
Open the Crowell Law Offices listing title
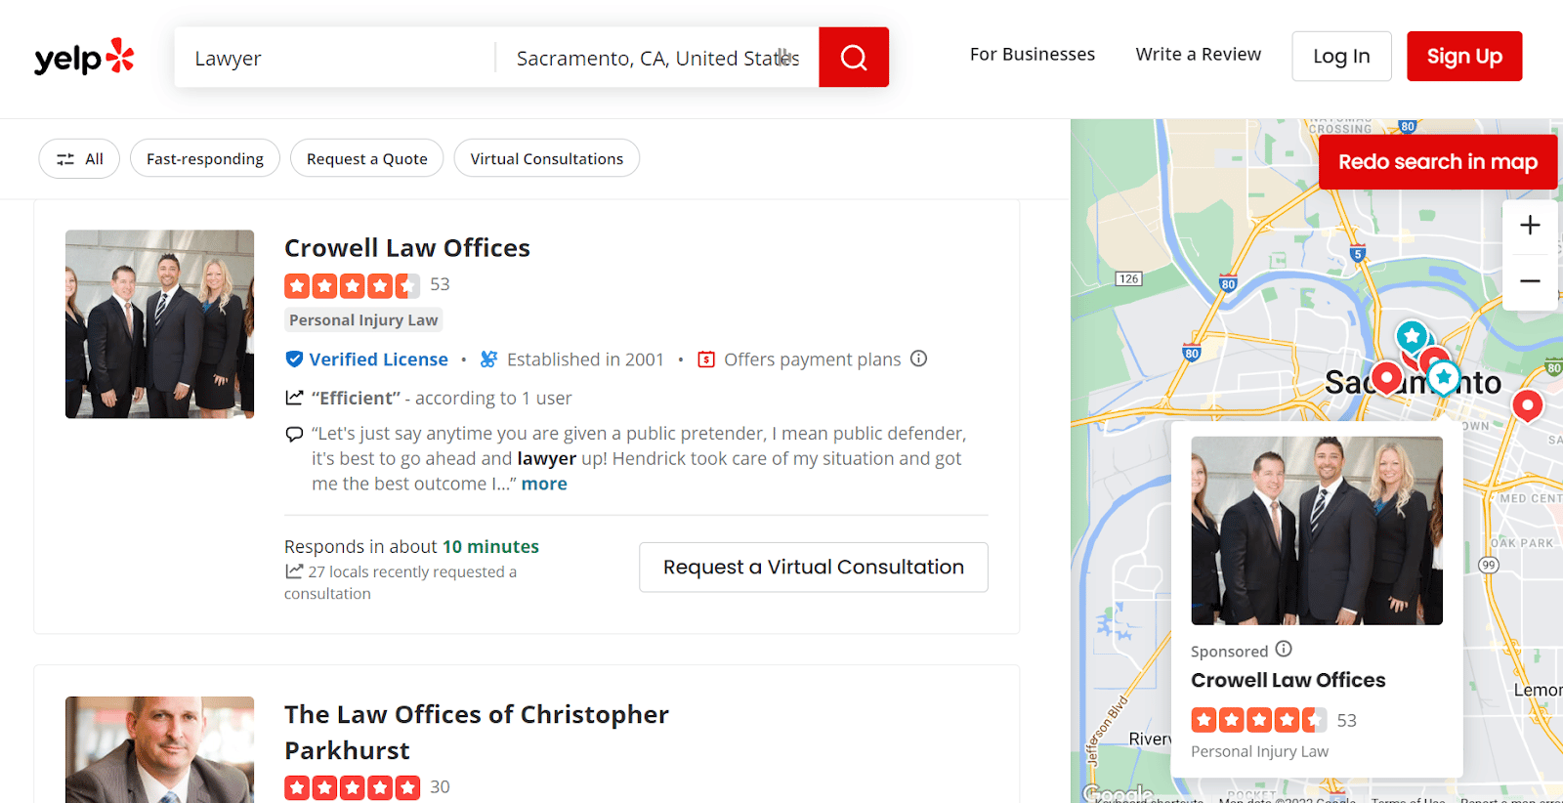(407, 248)
